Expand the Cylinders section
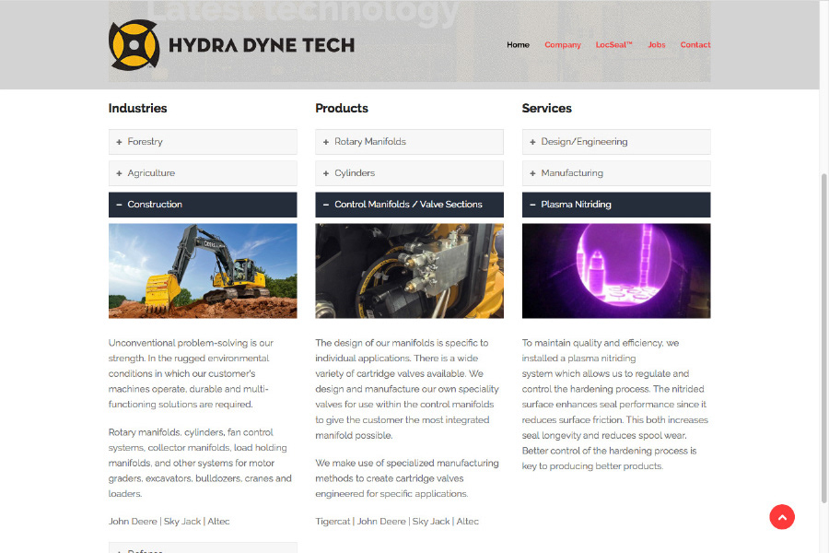 (409, 173)
